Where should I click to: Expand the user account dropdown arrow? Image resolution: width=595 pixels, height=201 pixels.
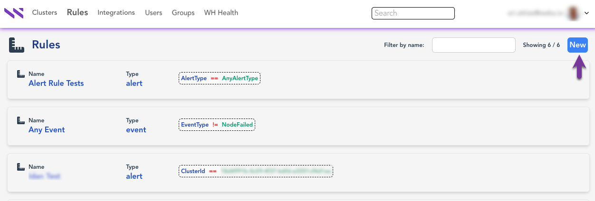pyautogui.click(x=586, y=13)
